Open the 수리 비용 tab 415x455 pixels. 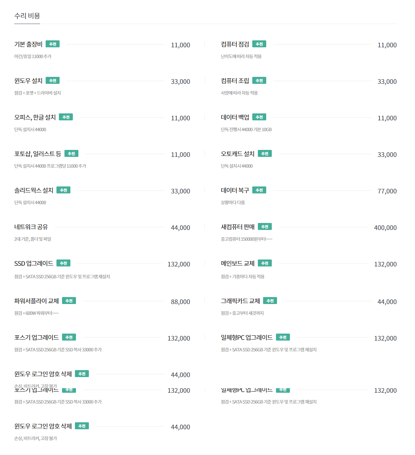(x=27, y=16)
